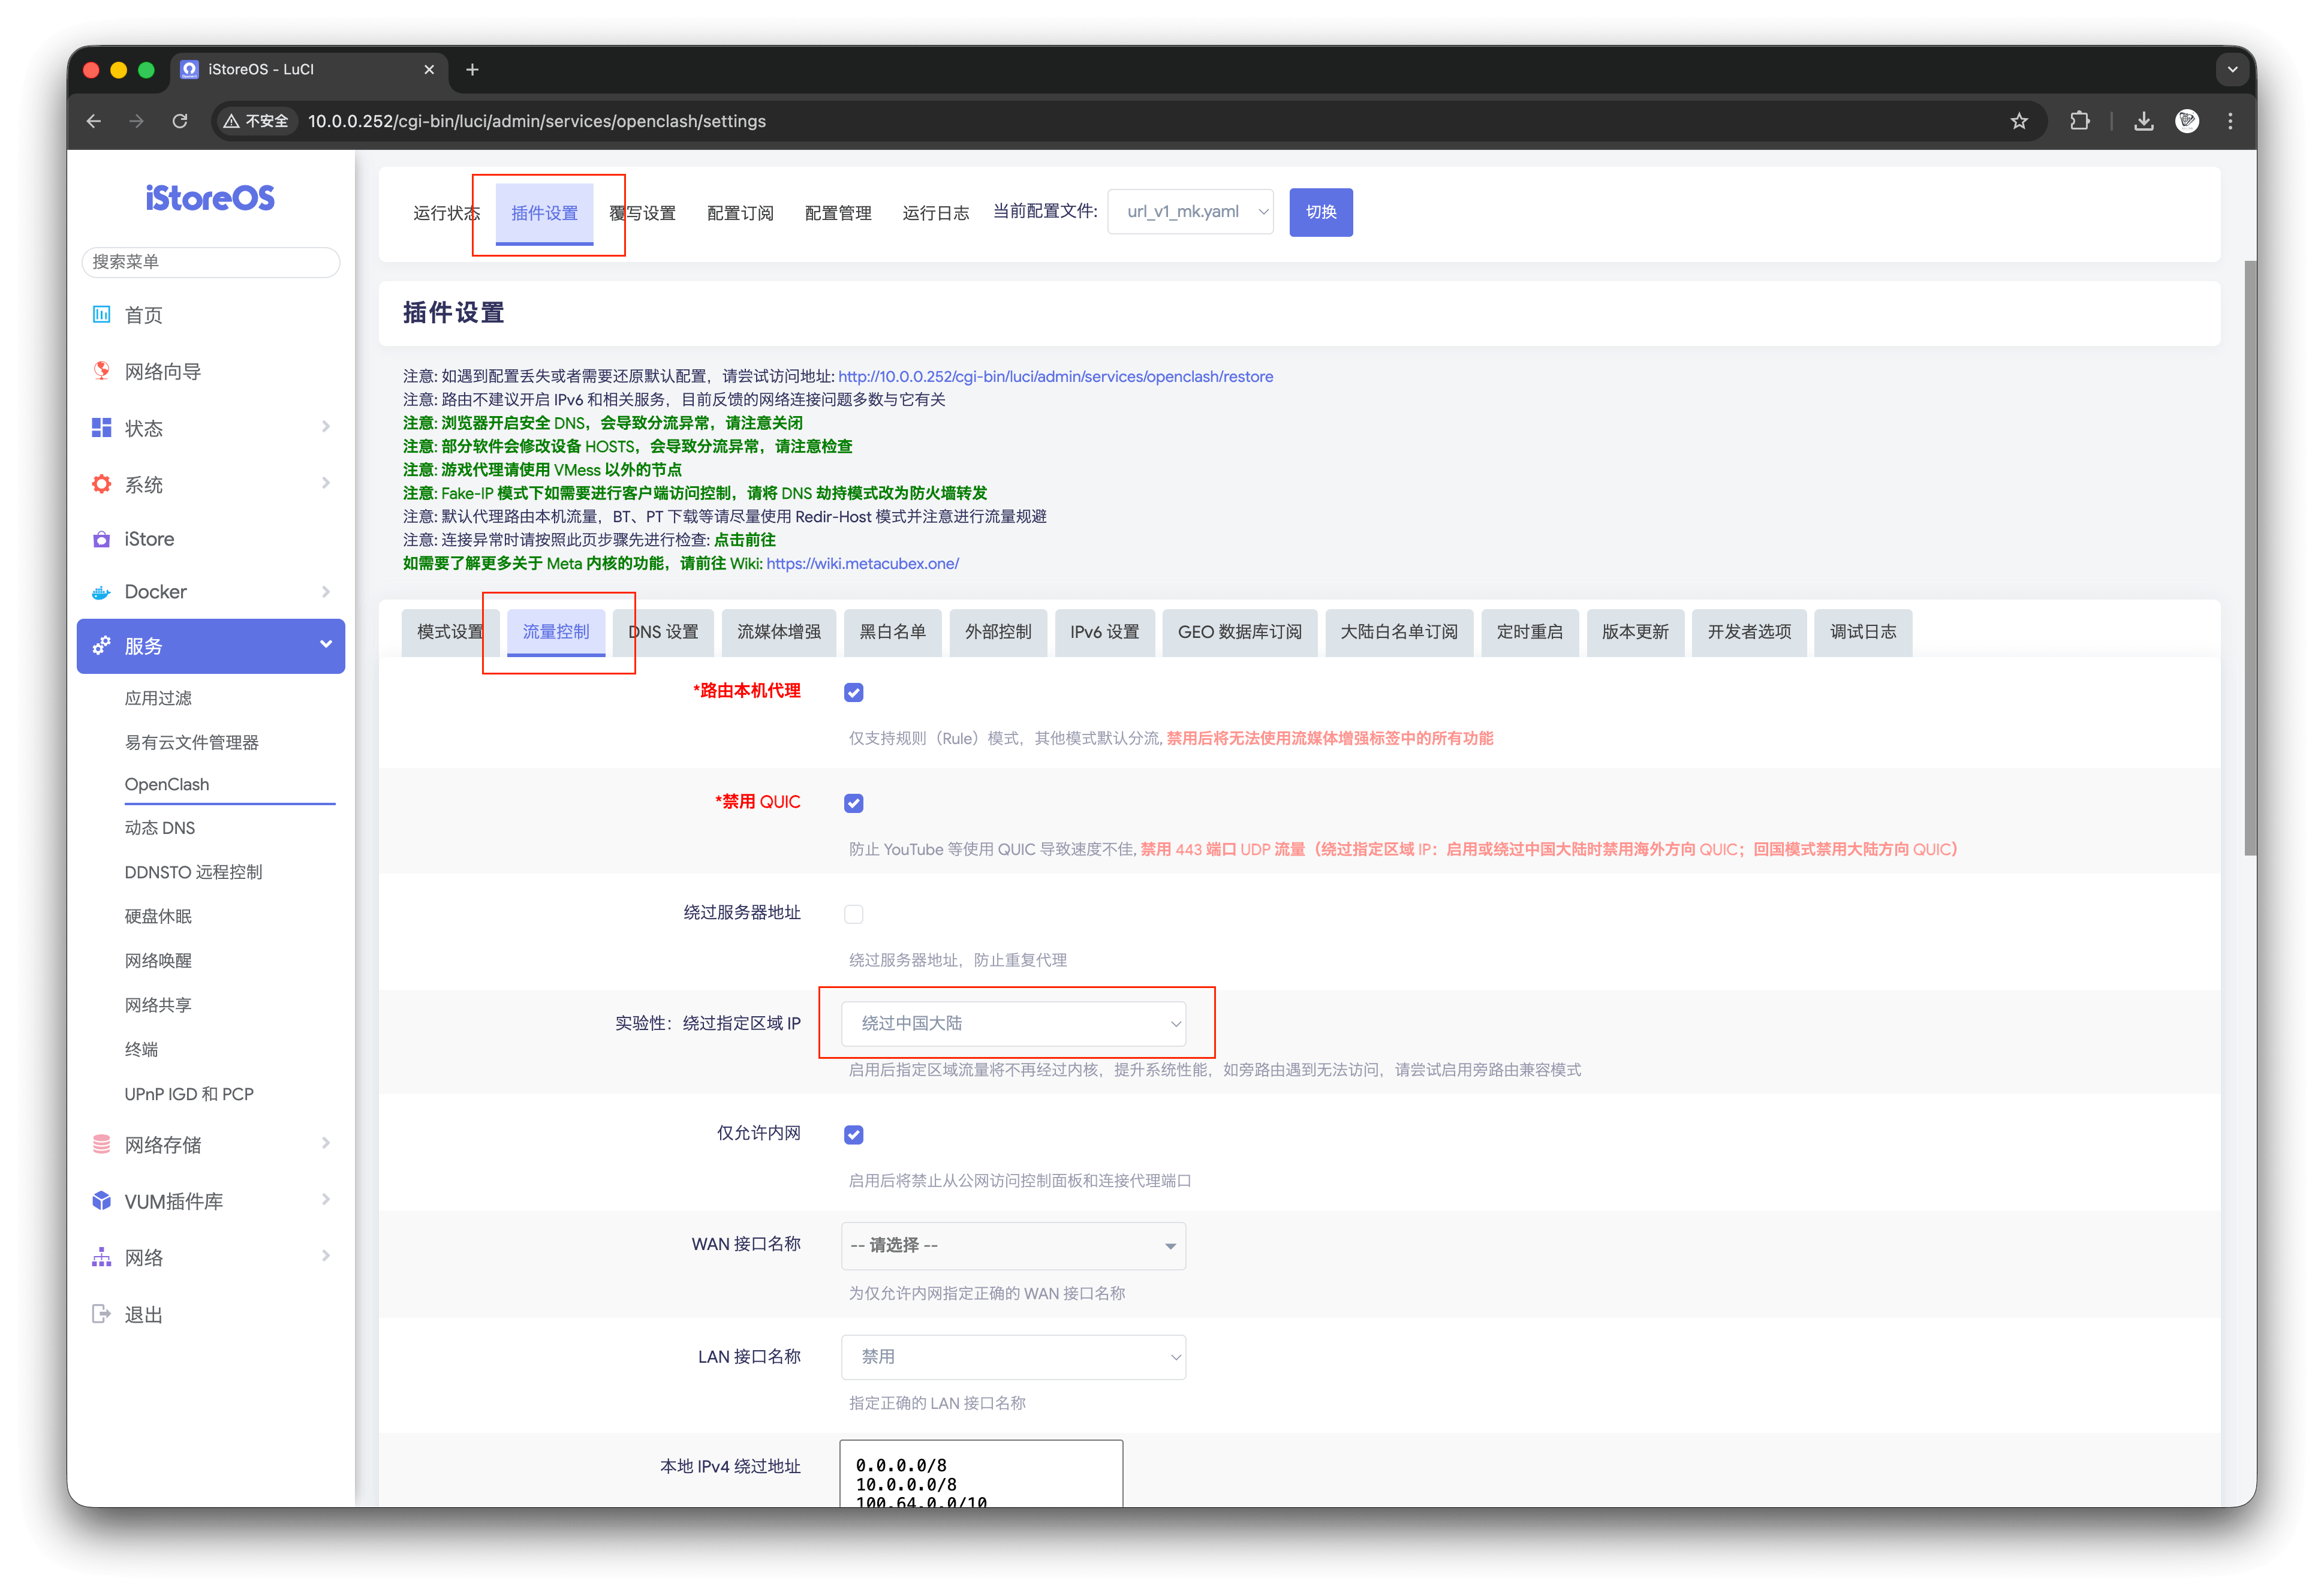The height and width of the screenshot is (1596, 2324).
Task: Click the Docker whale icon
Action: 101,592
